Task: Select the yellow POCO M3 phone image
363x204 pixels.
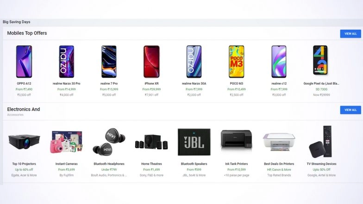Action: [236, 62]
